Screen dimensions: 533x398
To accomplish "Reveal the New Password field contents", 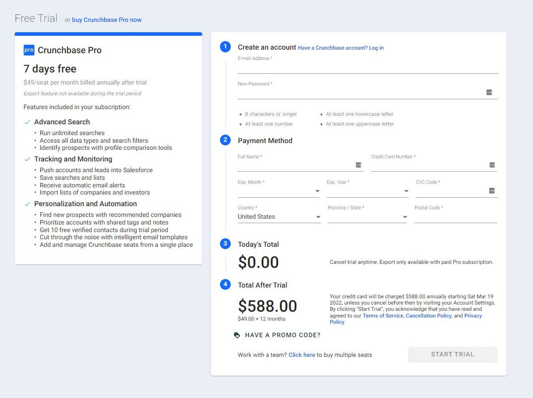I will point(490,91).
